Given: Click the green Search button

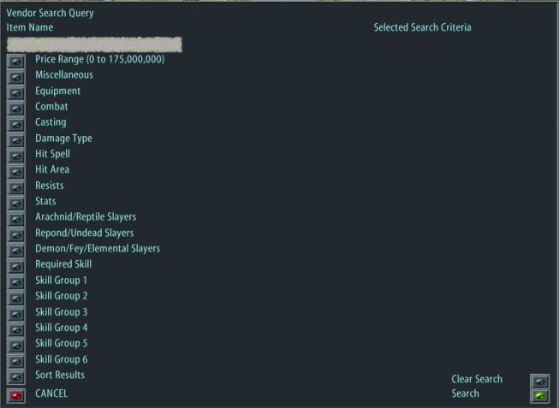Looking at the screenshot, I should coord(540,396).
